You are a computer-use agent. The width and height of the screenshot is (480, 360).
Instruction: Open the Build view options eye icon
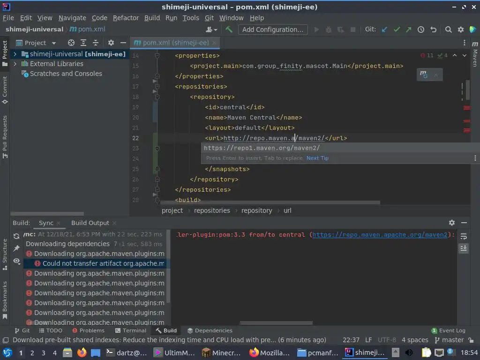[16, 261]
